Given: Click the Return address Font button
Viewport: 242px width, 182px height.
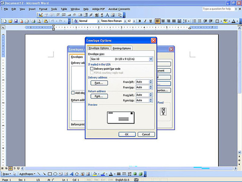Looking at the screenshot, I should coord(99,96).
